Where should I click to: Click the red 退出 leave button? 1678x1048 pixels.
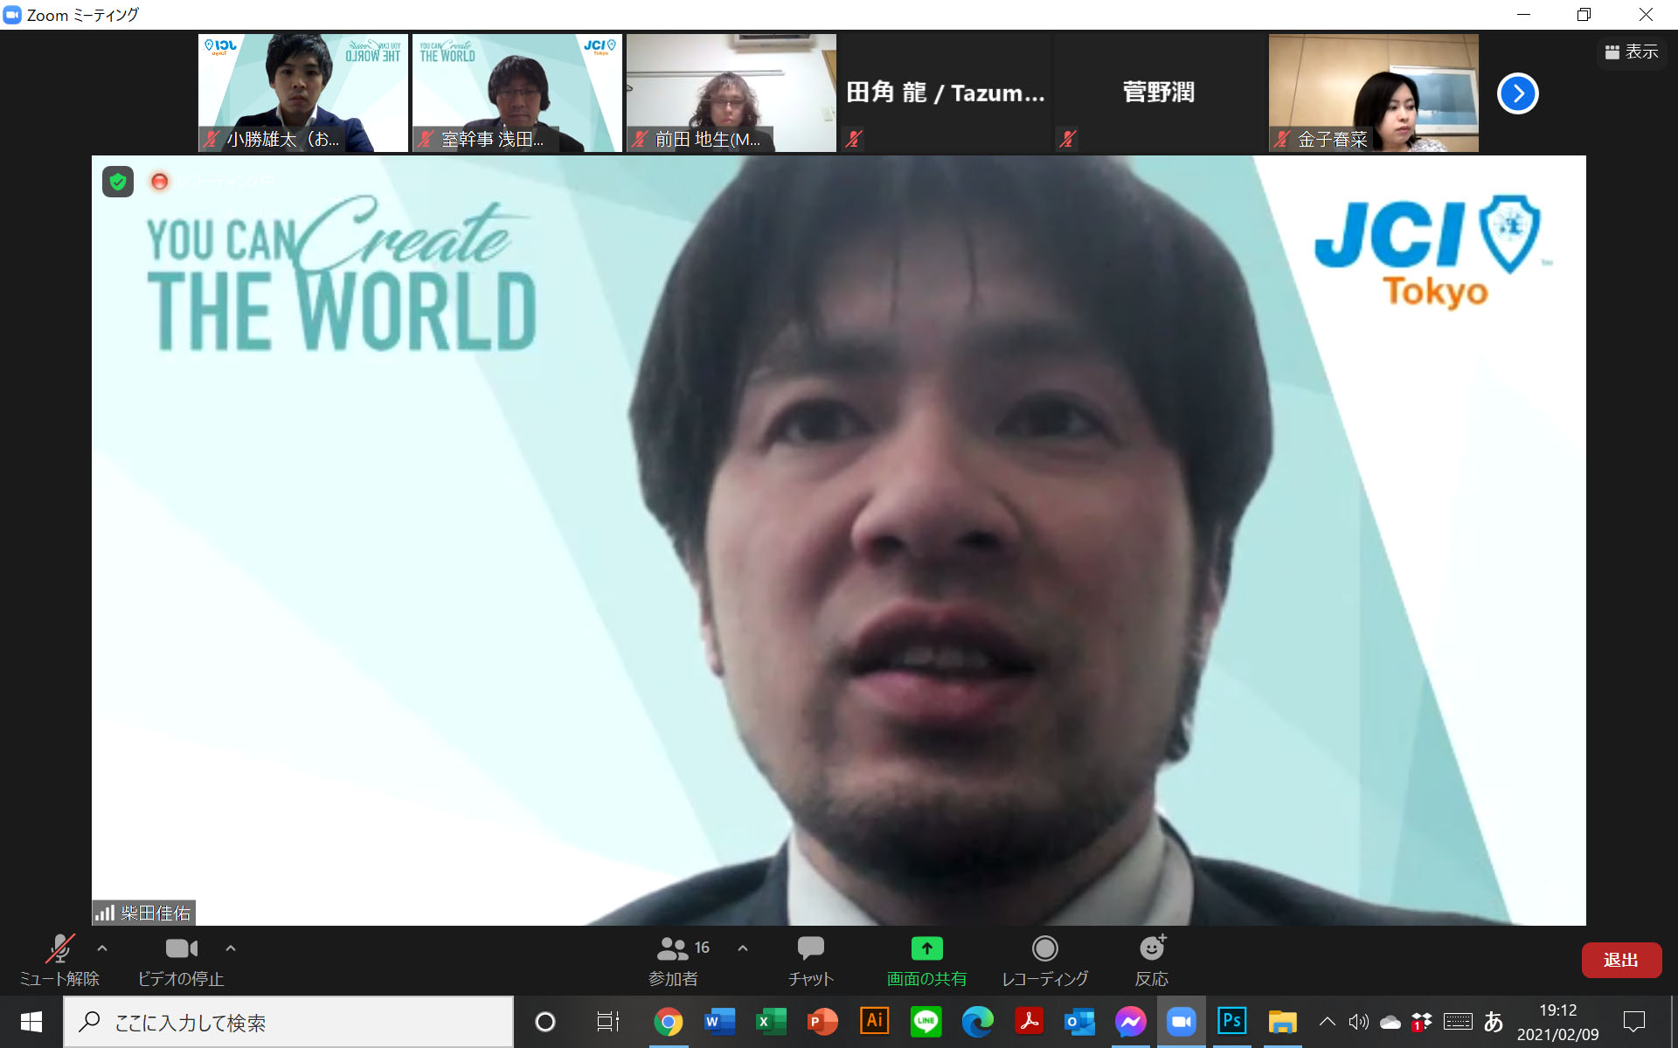[x=1620, y=960]
